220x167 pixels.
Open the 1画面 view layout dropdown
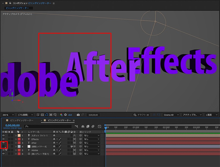coord(211,115)
